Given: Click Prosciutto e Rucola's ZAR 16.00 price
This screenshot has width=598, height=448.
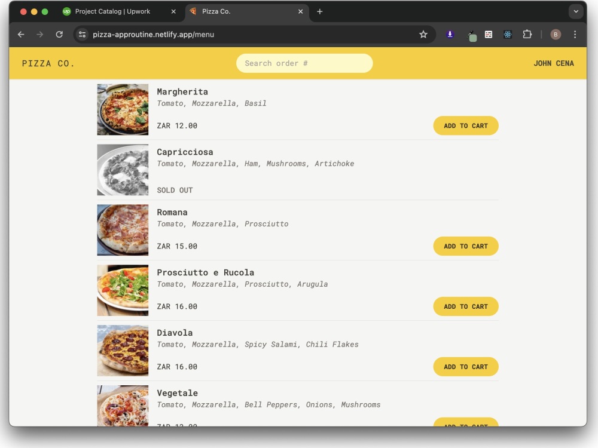Looking at the screenshot, I should (x=177, y=306).
